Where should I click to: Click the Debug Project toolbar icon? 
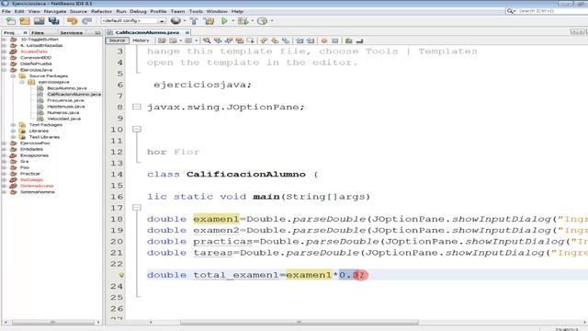pos(243,21)
